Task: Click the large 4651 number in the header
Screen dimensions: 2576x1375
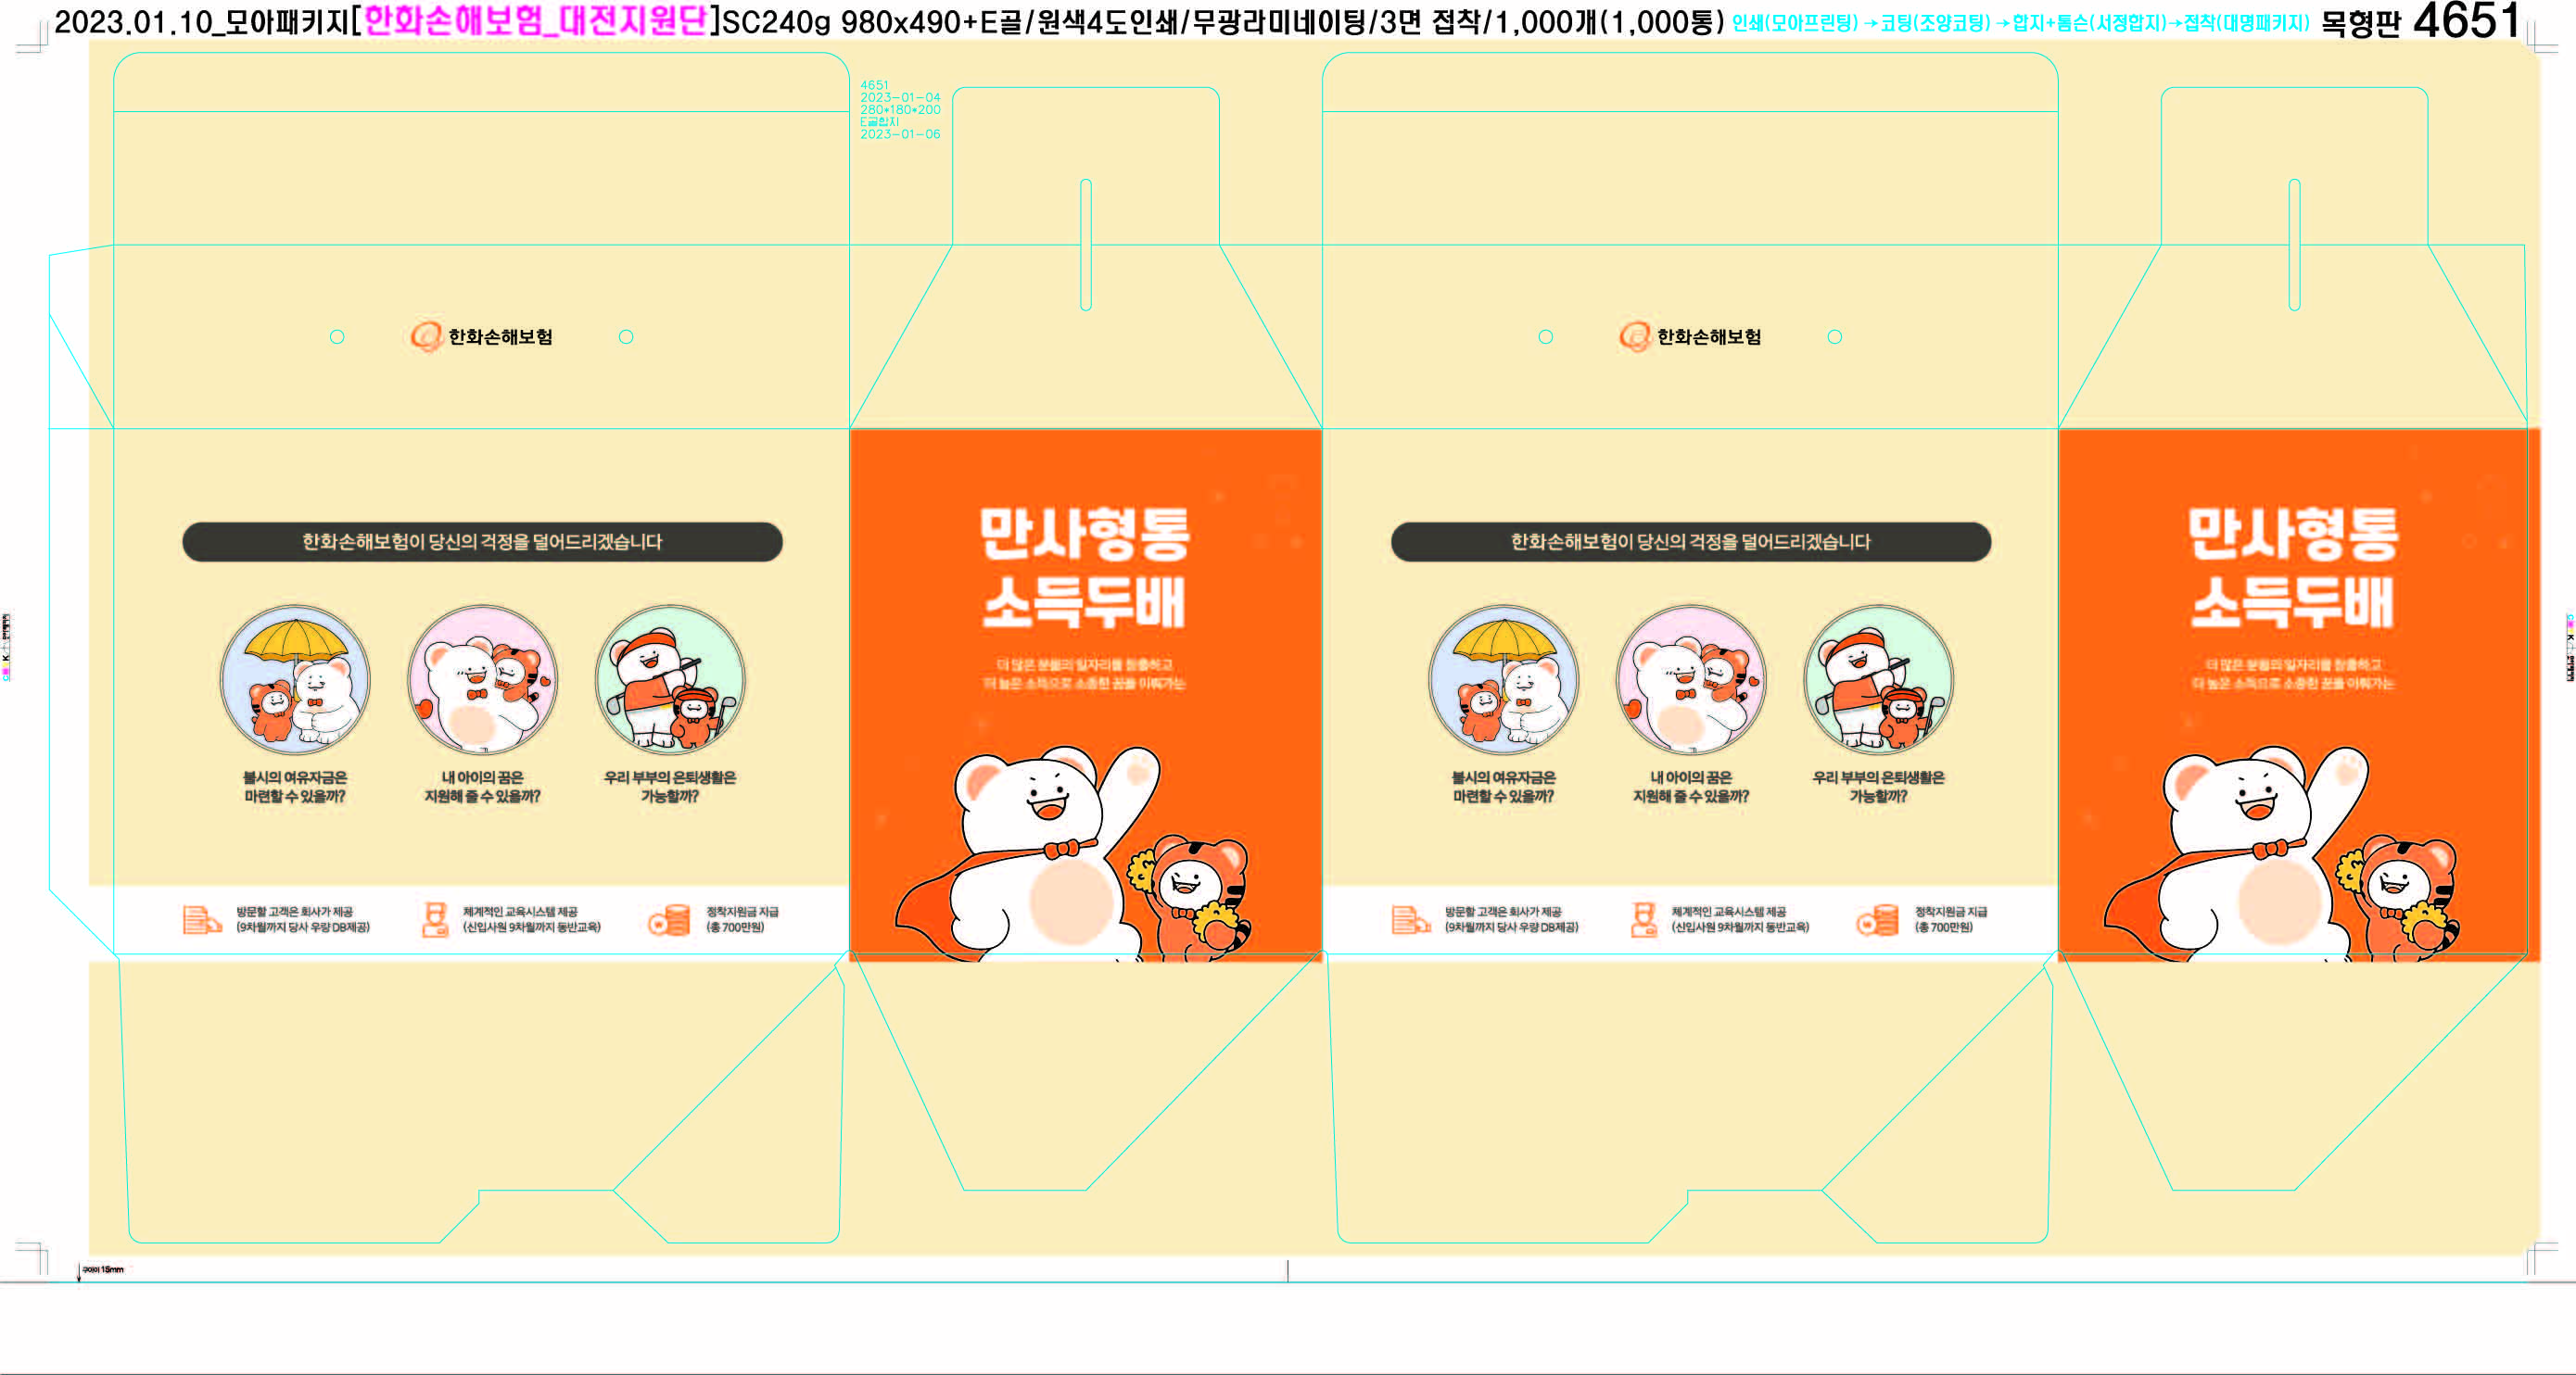Action: [x=2466, y=21]
